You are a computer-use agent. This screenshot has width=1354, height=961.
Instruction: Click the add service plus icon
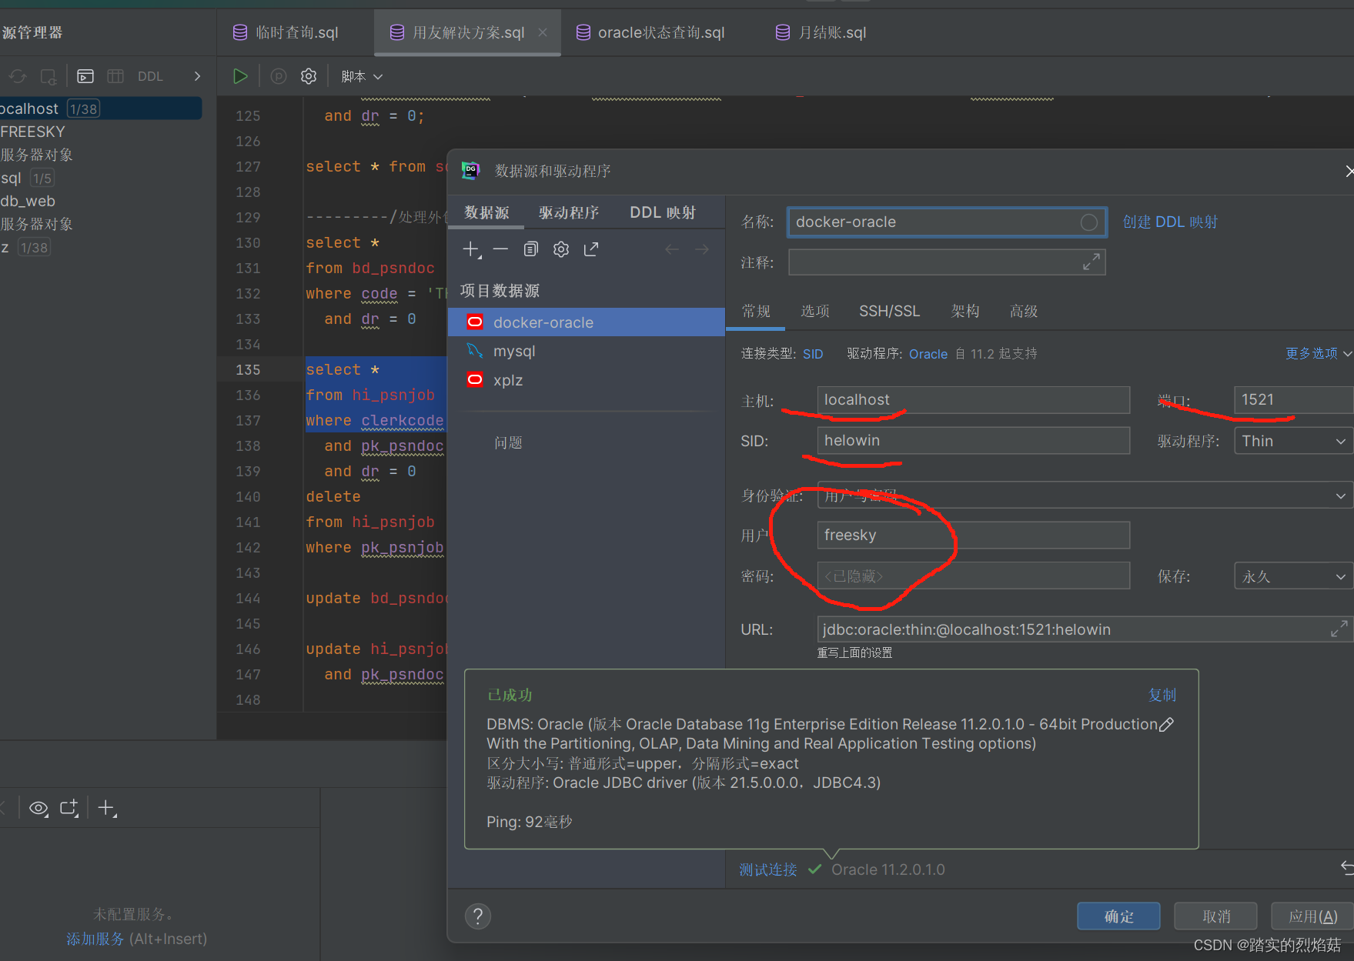[x=107, y=808]
